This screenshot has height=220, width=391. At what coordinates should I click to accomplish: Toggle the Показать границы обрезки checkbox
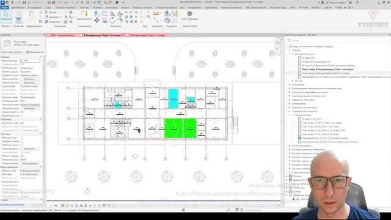[x=22, y=141]
